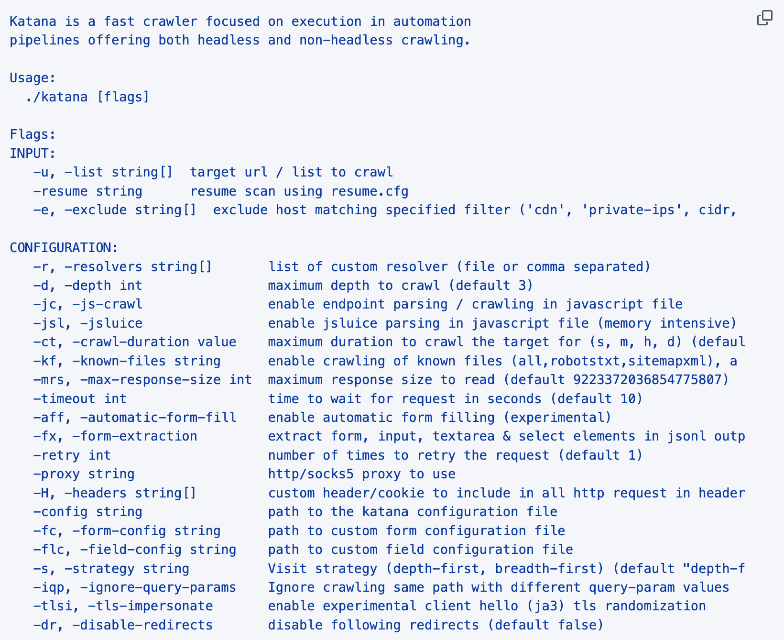The image size is (784, 640).
Task: Click the '-resume string' flag text
Action: (87, 191)
